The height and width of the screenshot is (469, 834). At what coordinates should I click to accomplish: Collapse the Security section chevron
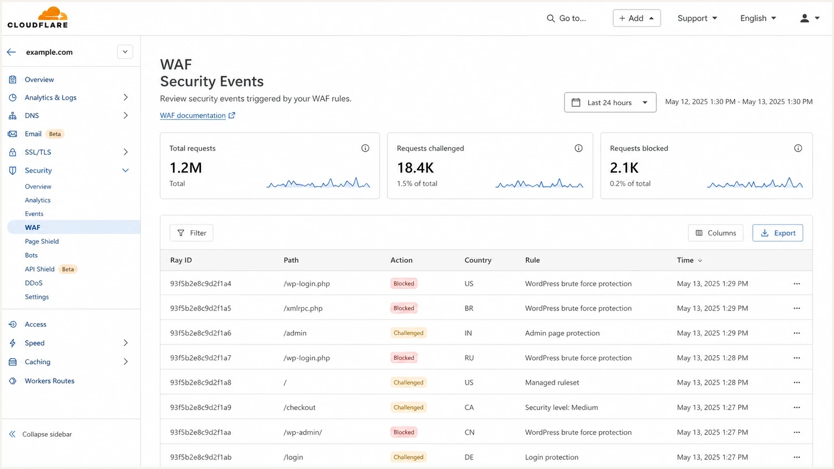point(126,170)
